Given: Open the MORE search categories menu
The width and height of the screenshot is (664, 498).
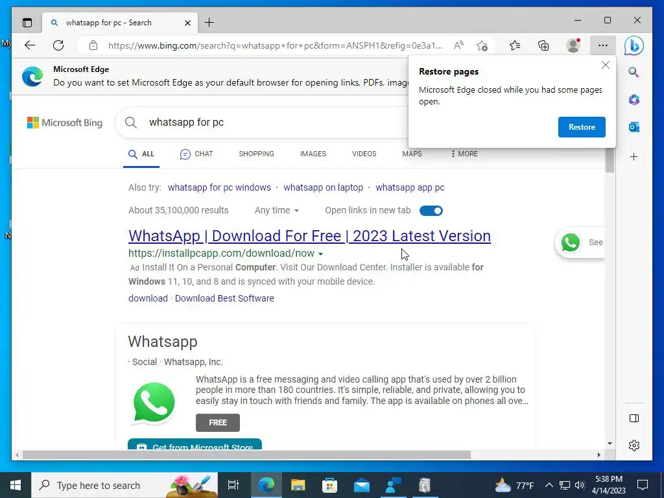Looking at the screenshot, I should [464, 154].
